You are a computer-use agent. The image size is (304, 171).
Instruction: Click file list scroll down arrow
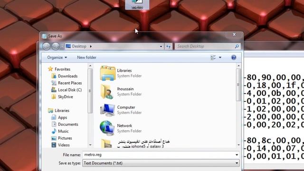[x=238, y=145]
